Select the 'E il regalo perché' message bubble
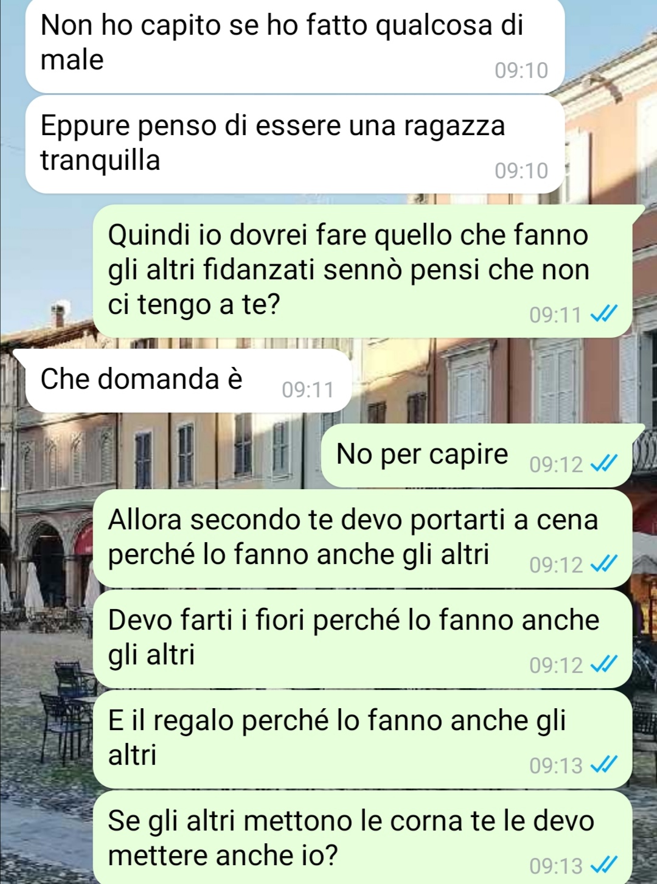The height and width of the screenshot is (884, 657). coord(363,739)
